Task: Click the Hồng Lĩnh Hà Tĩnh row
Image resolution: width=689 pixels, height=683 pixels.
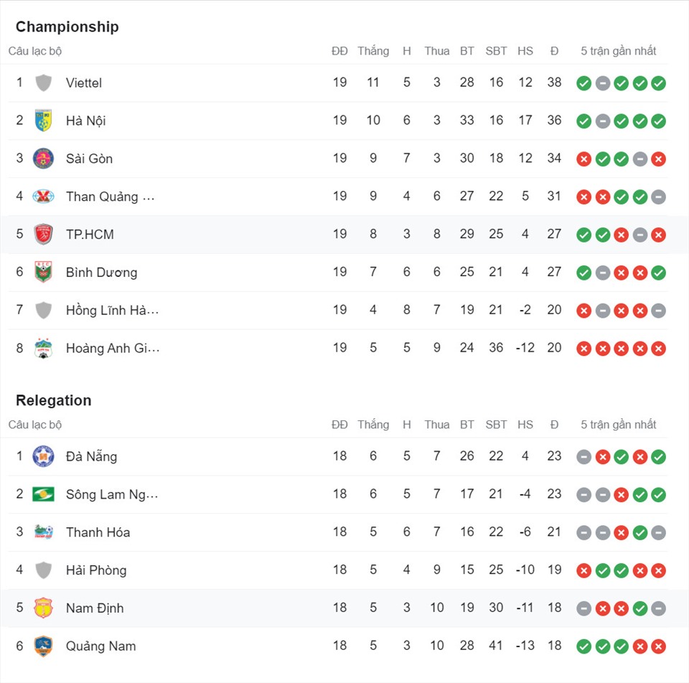Action: click(334, 310)
